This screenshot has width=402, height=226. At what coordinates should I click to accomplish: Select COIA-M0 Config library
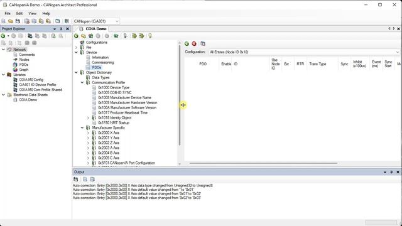click(31, 80)
